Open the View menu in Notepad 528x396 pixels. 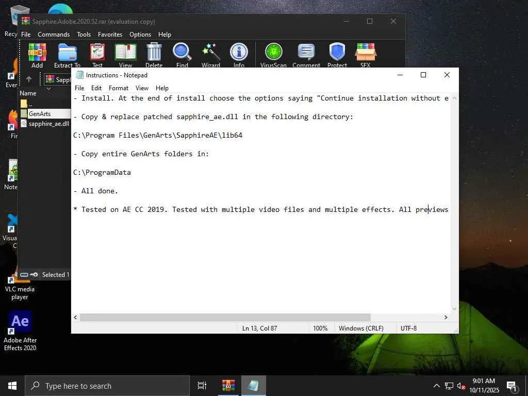[142, 88]
